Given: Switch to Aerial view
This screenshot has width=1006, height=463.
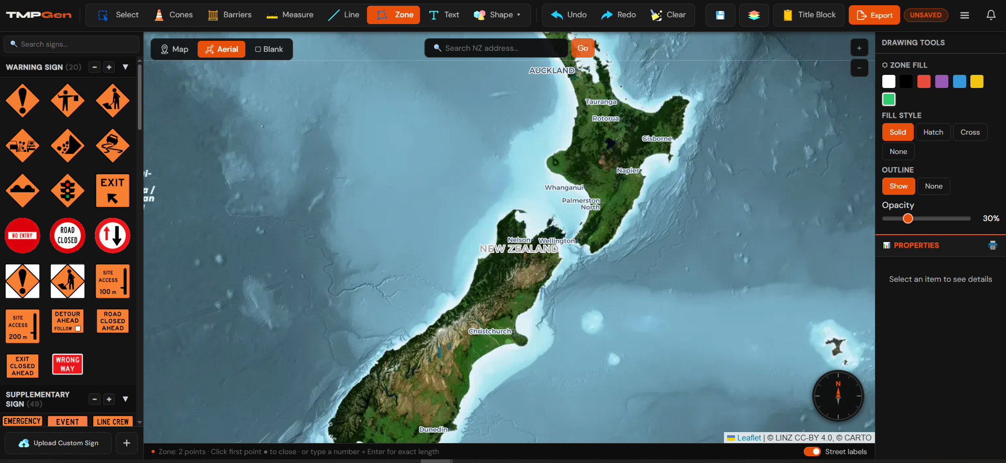Looking at the screenshot, I should click(221, 49).
